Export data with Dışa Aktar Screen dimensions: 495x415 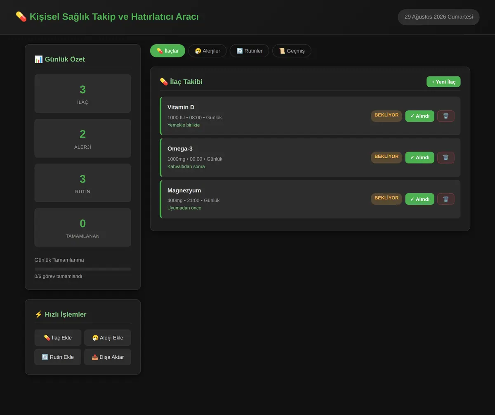[108, 357]
